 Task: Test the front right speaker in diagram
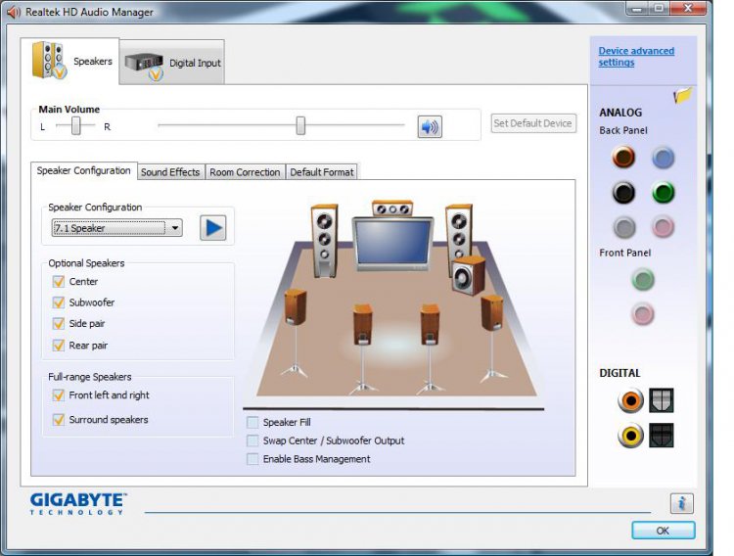458,232
